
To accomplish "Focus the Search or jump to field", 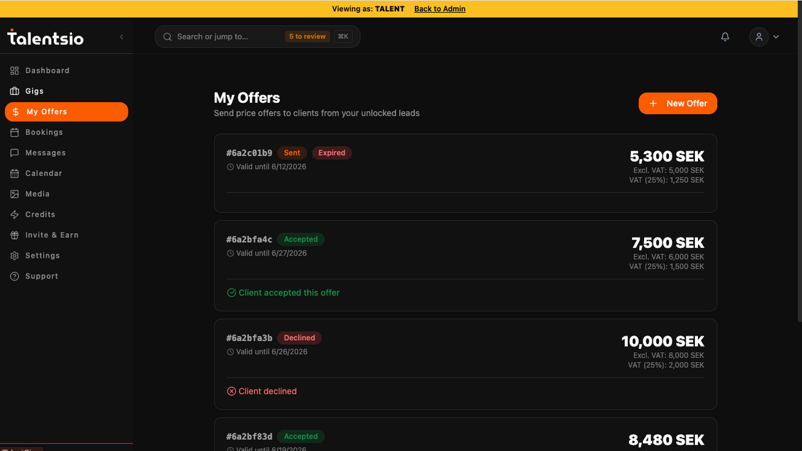I will [258, 37].
